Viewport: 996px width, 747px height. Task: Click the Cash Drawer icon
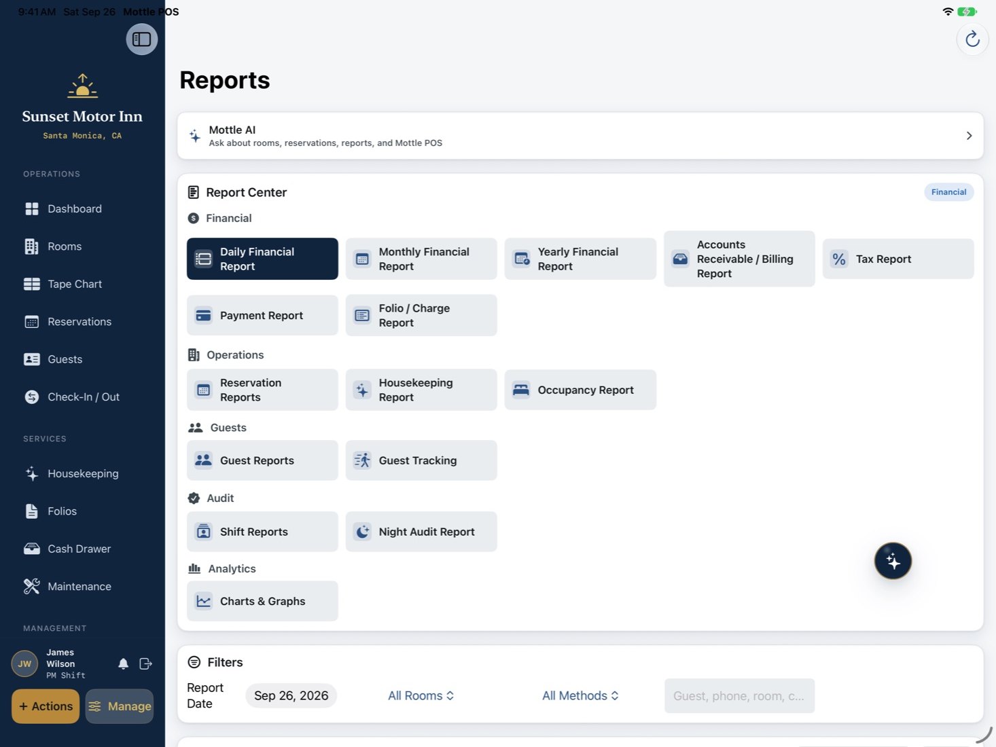pos(32,549)
